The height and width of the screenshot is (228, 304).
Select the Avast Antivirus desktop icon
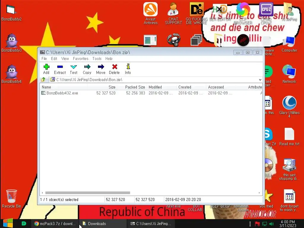(x=151, y=13)
